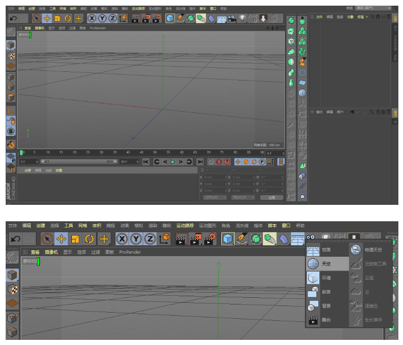Click green playhead marker at frame 0

(x=22, y=152)
